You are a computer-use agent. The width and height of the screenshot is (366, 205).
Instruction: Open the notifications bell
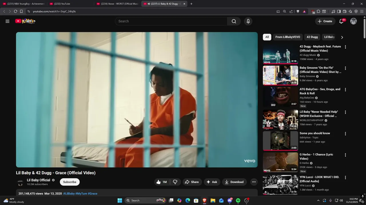tap(341, 21)
